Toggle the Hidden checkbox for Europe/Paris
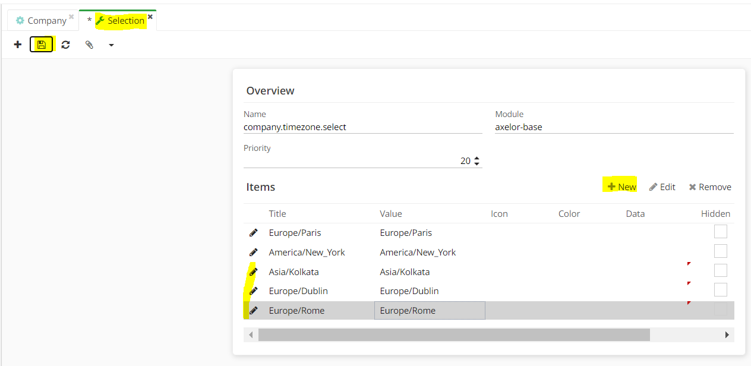Screen dimensions: 751x366 [721, 231]
